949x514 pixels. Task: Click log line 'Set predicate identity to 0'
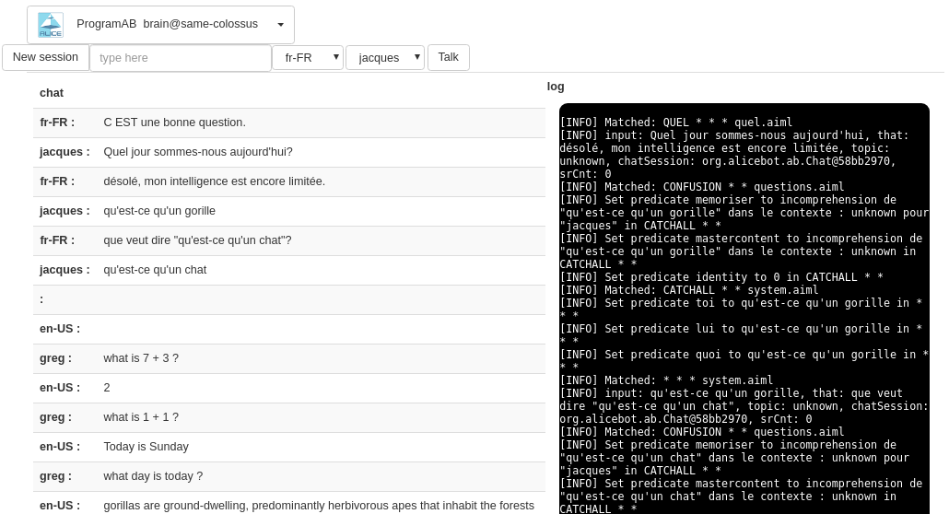[721, 277]
